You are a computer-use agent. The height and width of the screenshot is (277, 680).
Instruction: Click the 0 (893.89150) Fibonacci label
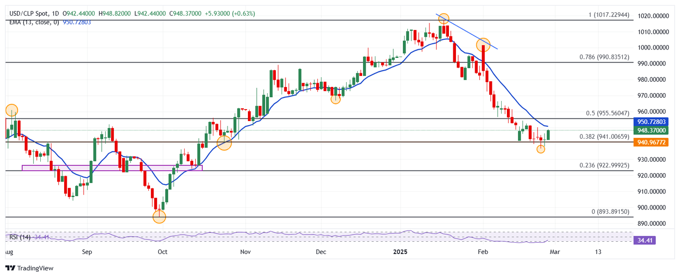pyautogui.click(x=610, y=212)
